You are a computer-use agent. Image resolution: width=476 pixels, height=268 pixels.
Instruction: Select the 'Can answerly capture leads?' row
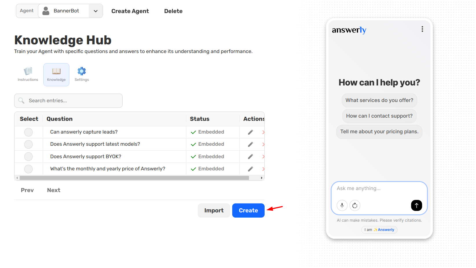pyautogui.click(x=28, y=132)
